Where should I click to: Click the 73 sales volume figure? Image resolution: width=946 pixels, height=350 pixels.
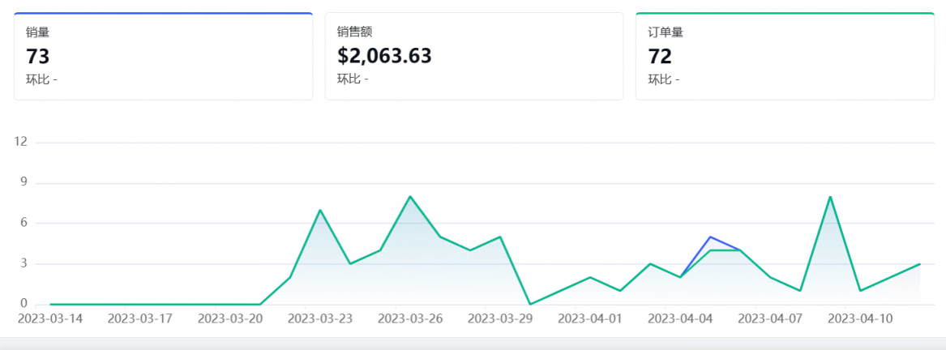coord(38,57)
